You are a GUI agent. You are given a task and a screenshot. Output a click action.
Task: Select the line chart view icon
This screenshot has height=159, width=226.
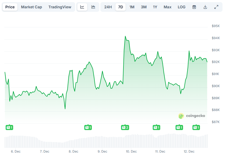tap(82, 7)
